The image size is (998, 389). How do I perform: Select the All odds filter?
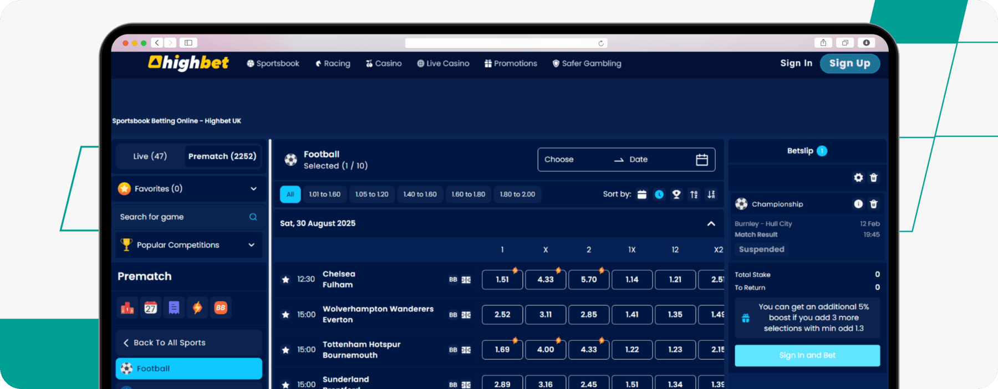(291, 194)
